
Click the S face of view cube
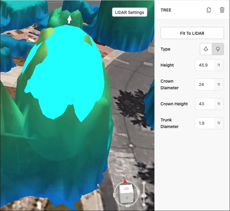[127, 198]
